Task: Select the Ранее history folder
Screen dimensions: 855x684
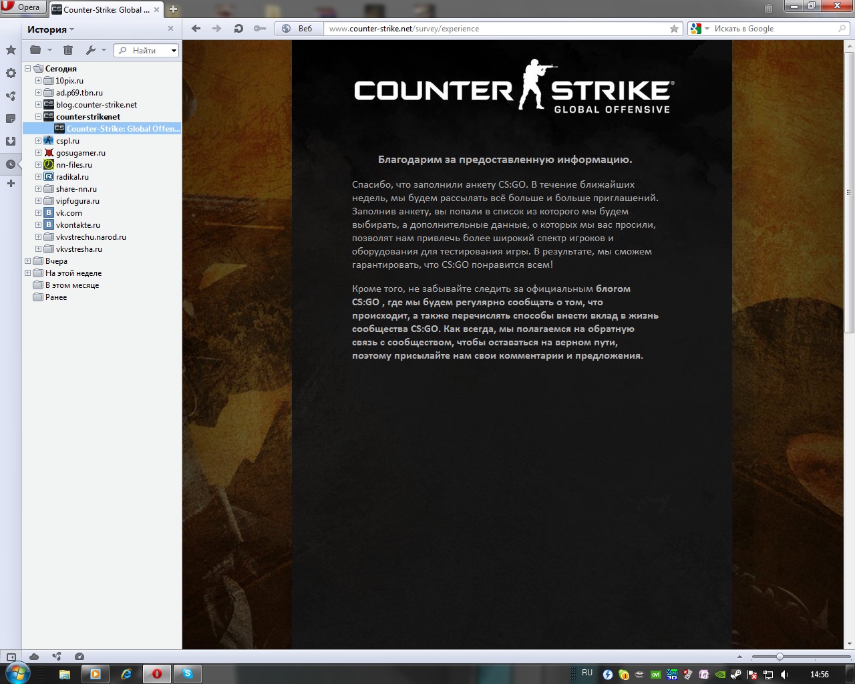Action: pyautogui.click(x=50, y=297)
